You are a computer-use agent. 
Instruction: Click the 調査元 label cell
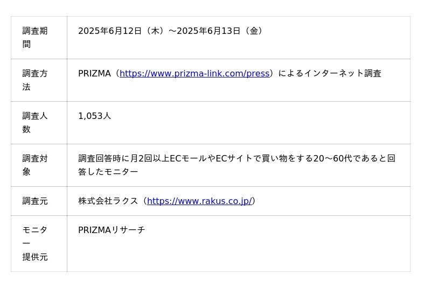tap(35, 201)
